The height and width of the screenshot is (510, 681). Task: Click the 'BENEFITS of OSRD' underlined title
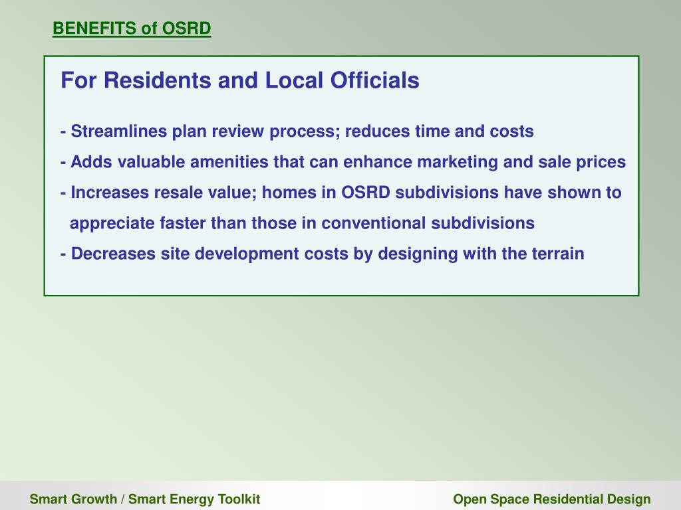click(x=132, y=29)
